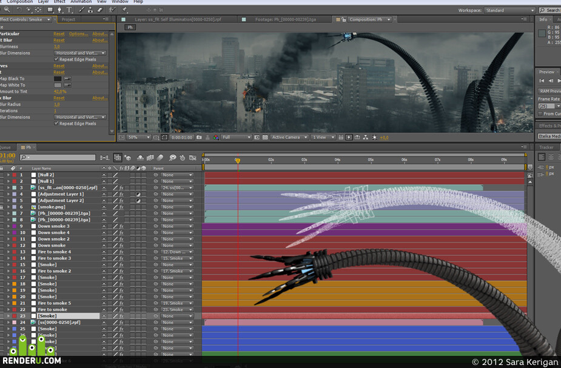Enable motion blur switch in timeline

(160, 158)
